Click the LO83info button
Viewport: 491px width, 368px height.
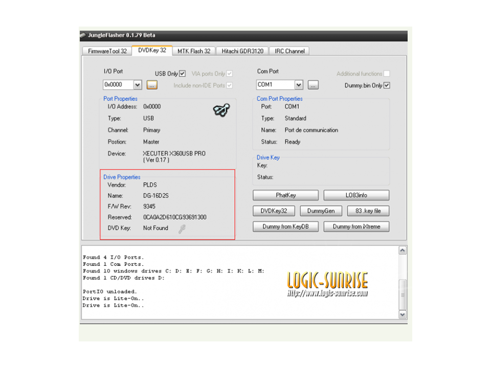(356, 195)
